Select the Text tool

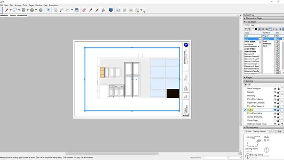tap(55, 10)
